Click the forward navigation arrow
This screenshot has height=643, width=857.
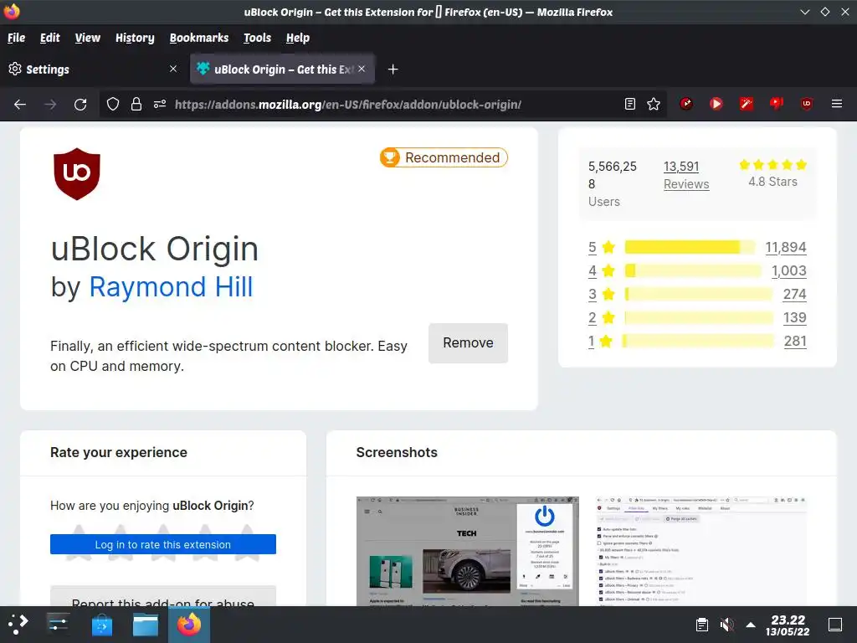[x=50, y=104]
